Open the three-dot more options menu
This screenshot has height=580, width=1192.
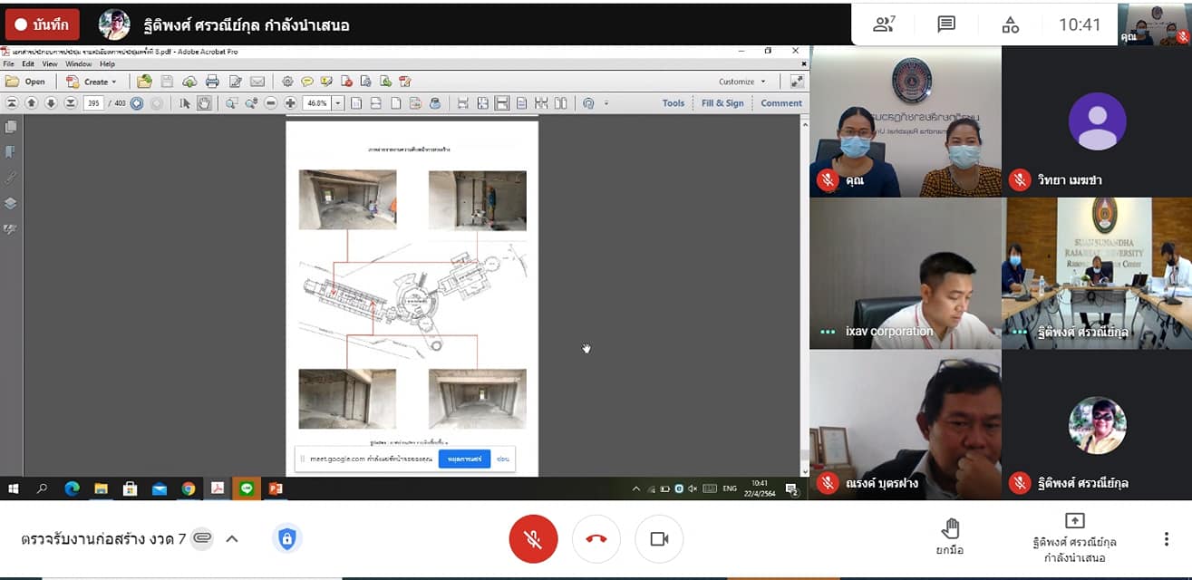coord(1166,539)
